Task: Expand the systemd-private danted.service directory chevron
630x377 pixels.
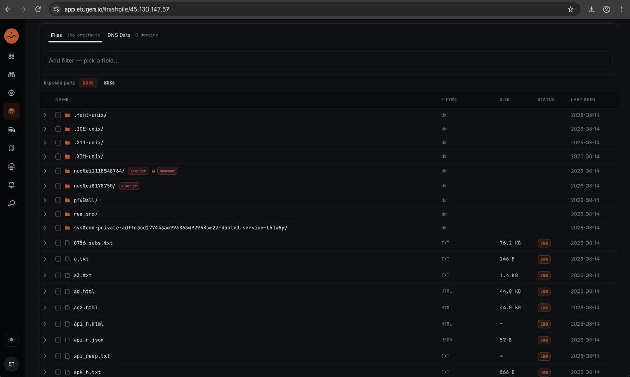Action: pyautogui.click(x=45, y=227)
